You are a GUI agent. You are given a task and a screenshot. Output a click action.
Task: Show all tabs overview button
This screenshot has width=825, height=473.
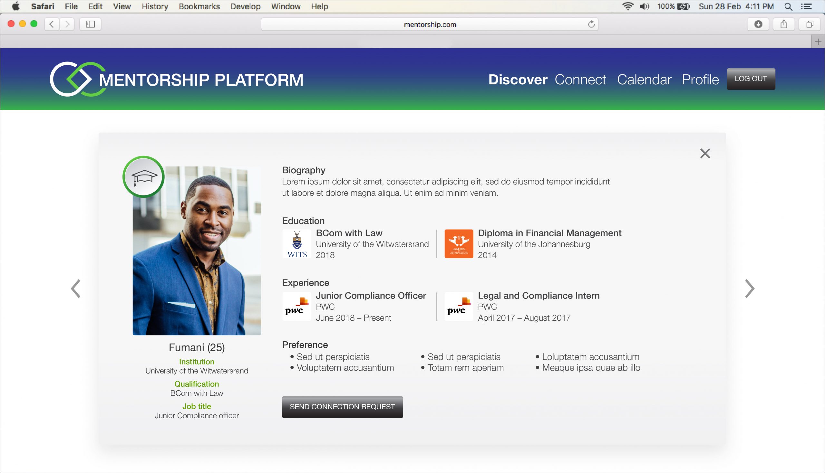[x=810, y=24]
